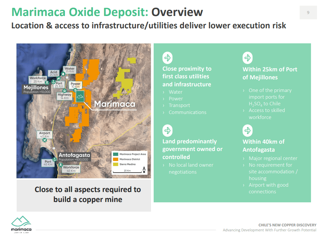Click the page number 9 box
The image size is (328, 236).
(x=308, y=13)
